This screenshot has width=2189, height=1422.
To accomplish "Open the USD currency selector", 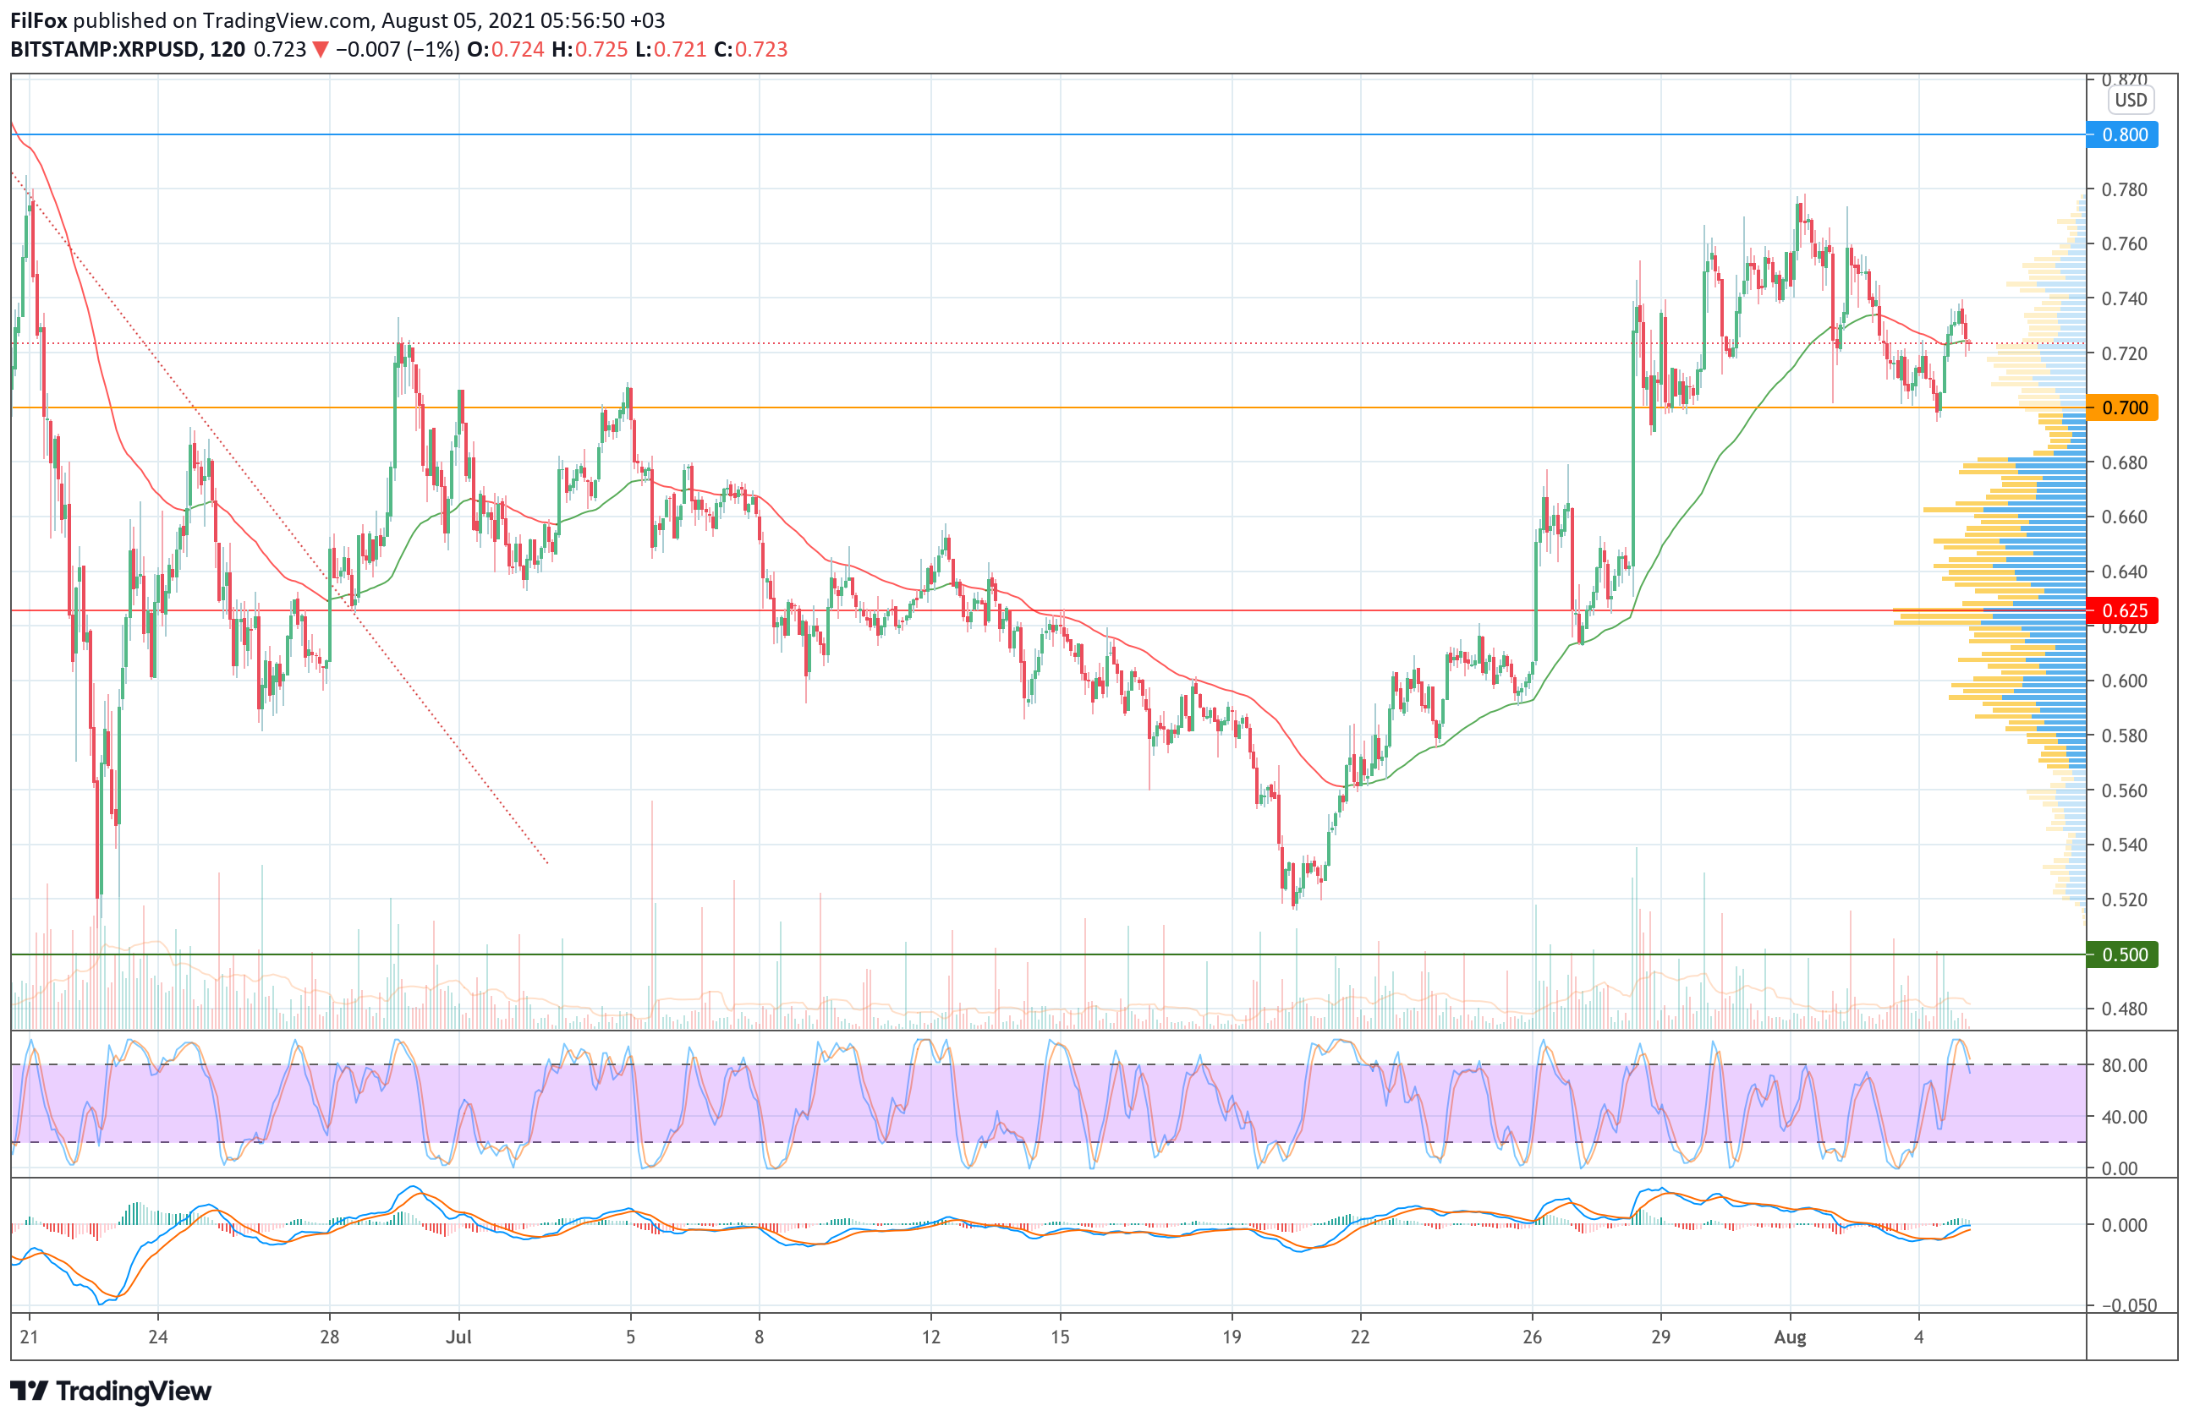I will [2130, 101].
